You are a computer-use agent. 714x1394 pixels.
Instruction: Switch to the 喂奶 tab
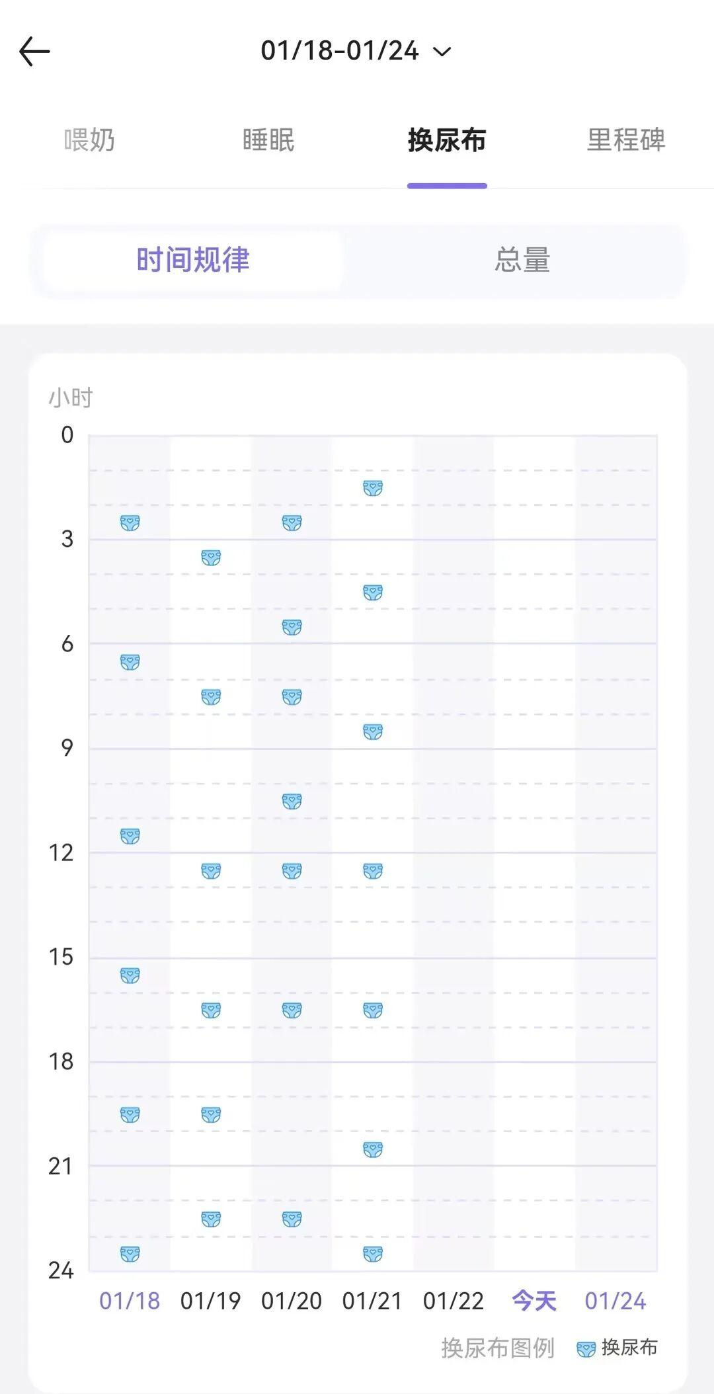point(89,140)
